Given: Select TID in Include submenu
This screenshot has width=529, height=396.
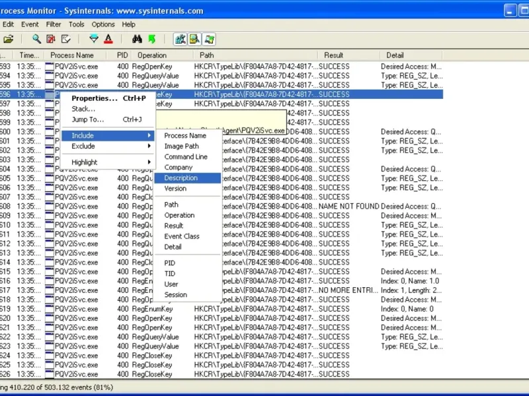Looking at the screenshot, I should (188, 273).
